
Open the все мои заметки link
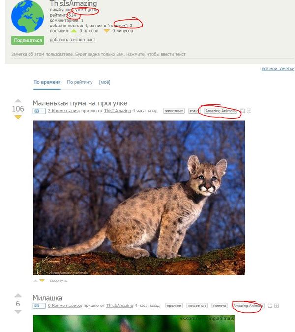(x=278, y=69)
